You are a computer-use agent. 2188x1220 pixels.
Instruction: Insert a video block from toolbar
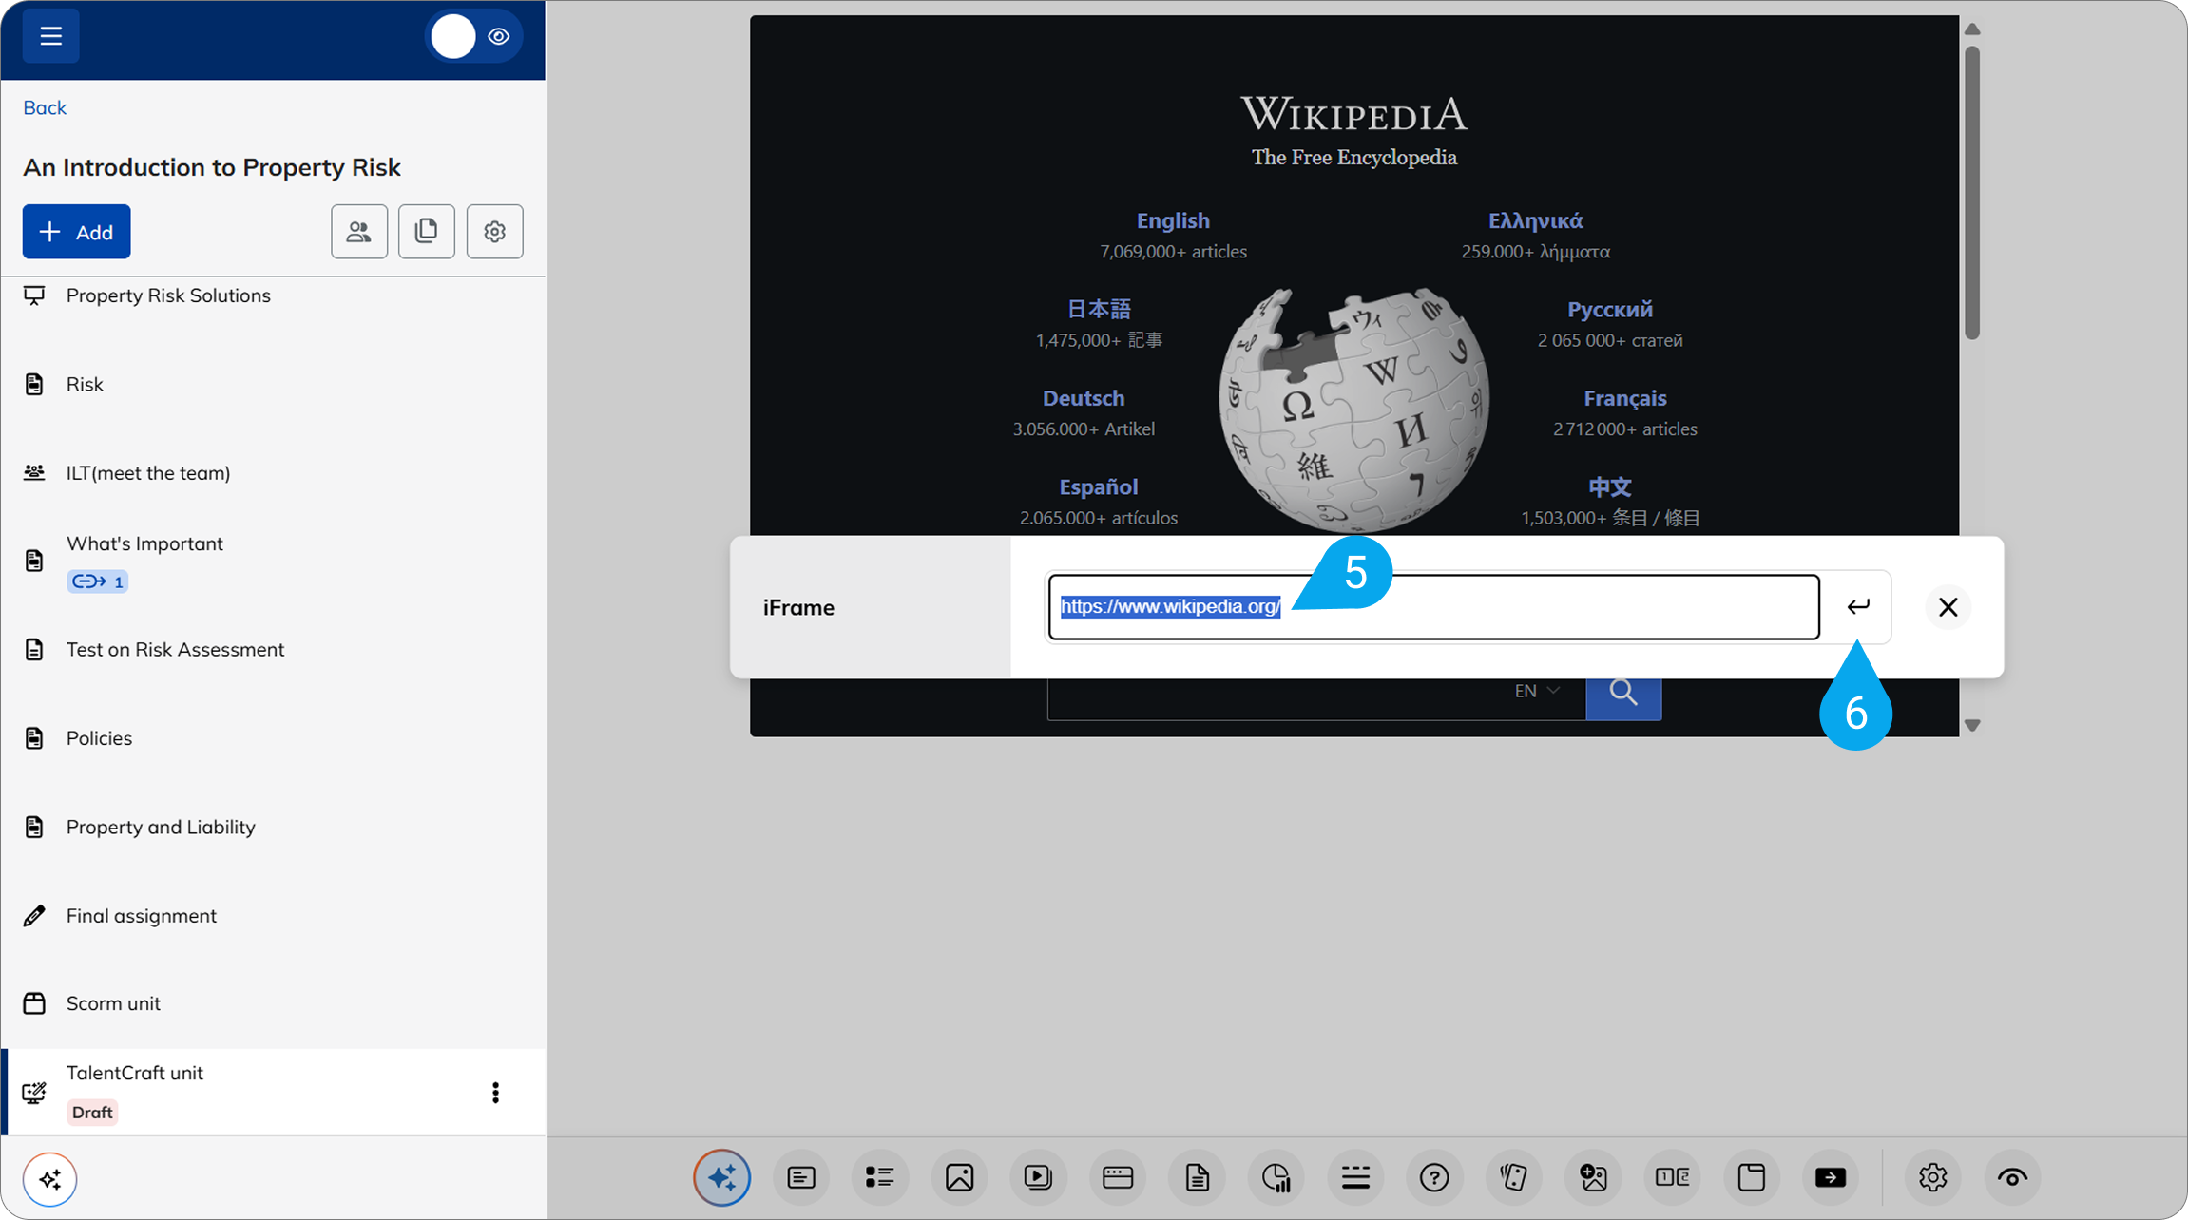[1038, 1177]
